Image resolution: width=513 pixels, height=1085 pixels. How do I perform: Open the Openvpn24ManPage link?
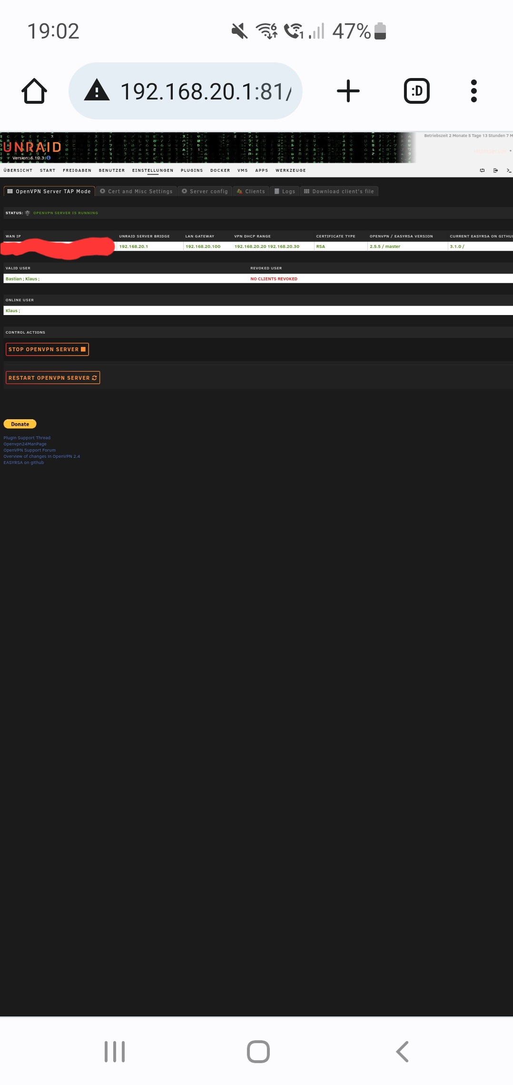coord(25,444)
